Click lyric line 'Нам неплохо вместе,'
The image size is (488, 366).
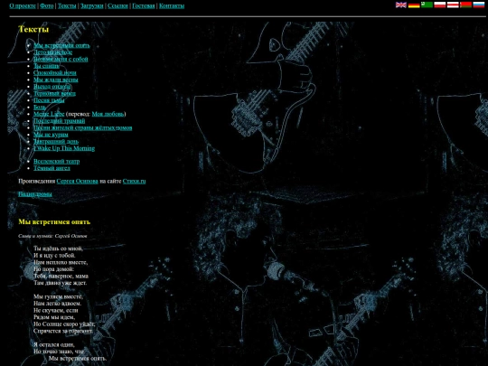[x=61, y=262]
